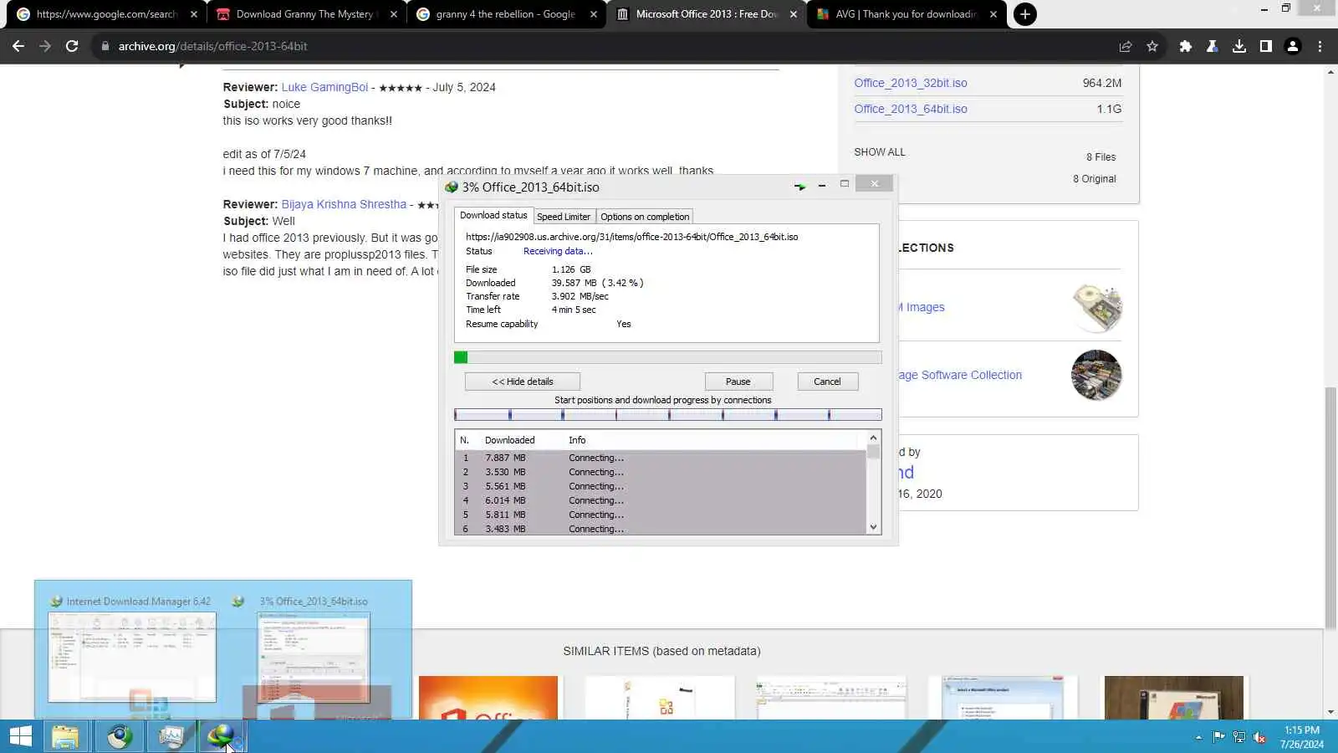Open the orange Office similar item thumbnail
Image resolution: width=1338 pixels, height=753 pixels.
tap(488, 698)
